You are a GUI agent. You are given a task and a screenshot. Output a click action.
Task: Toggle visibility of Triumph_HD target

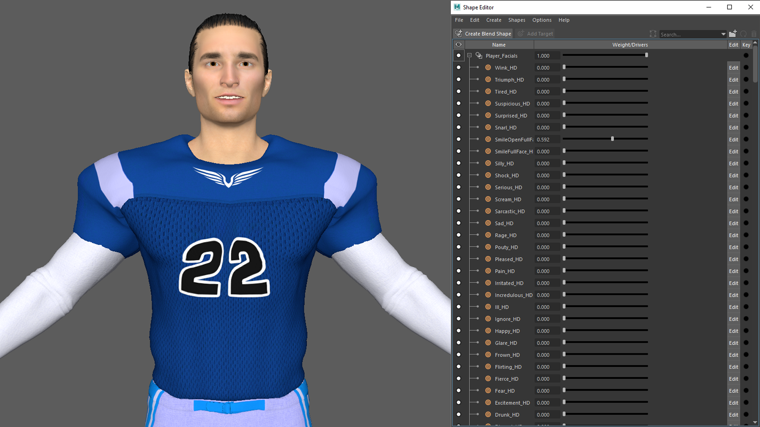[x=458, y=79]
